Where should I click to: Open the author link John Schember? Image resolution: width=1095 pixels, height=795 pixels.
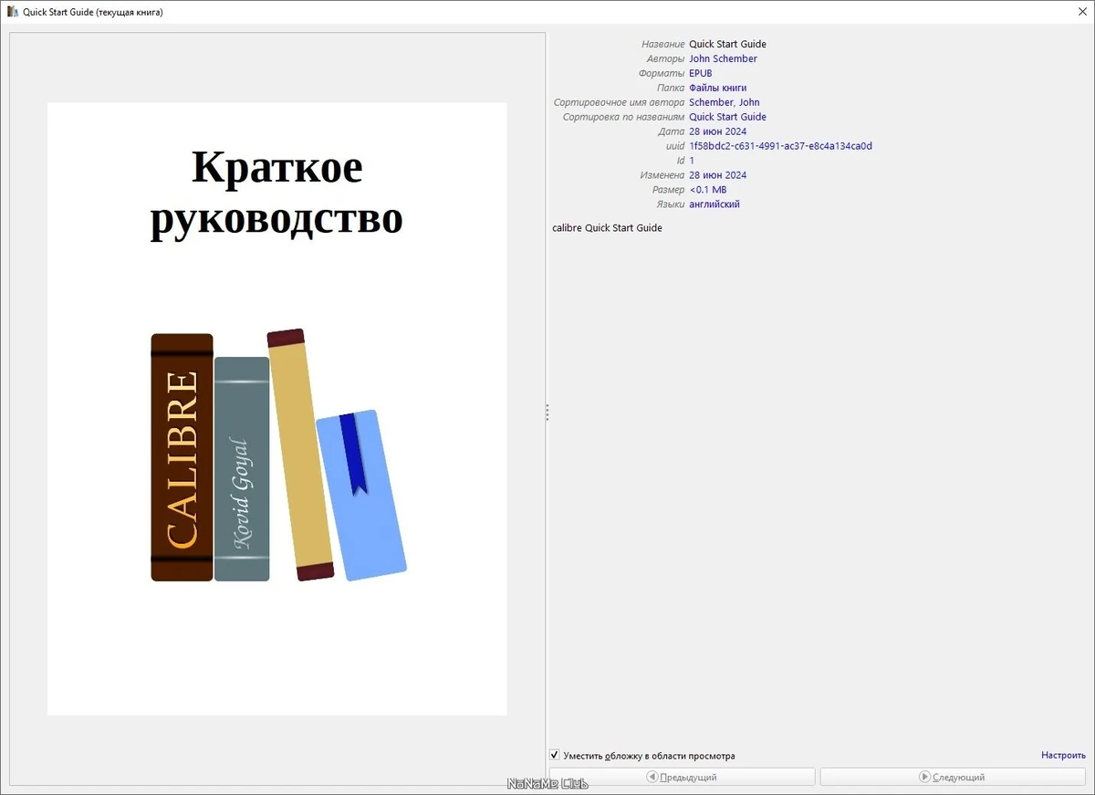pyautogui.click(x=723, y=58)
